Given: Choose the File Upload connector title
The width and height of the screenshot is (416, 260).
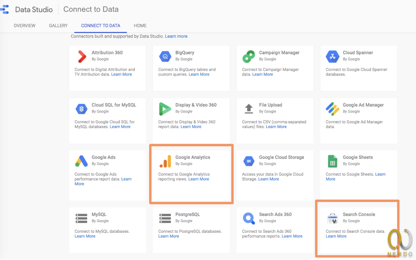Looking at the screenshot, I should point(271,105).
